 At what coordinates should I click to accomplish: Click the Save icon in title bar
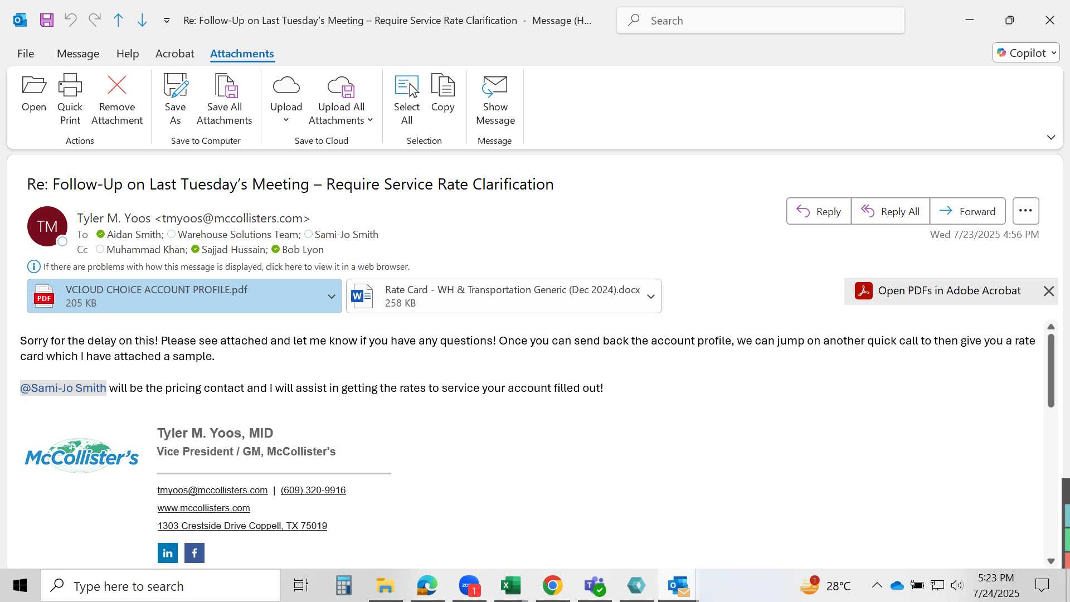(47, 21)
